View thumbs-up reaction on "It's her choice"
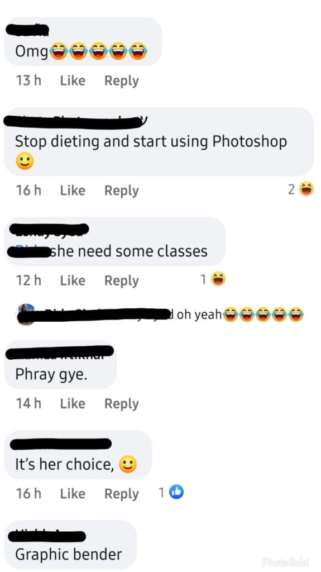The image size is (321, 572). point(171,493)
